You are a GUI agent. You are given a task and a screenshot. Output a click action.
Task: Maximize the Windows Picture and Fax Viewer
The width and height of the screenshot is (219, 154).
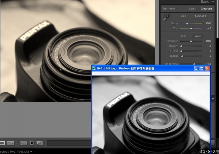[x=202, y=68]
